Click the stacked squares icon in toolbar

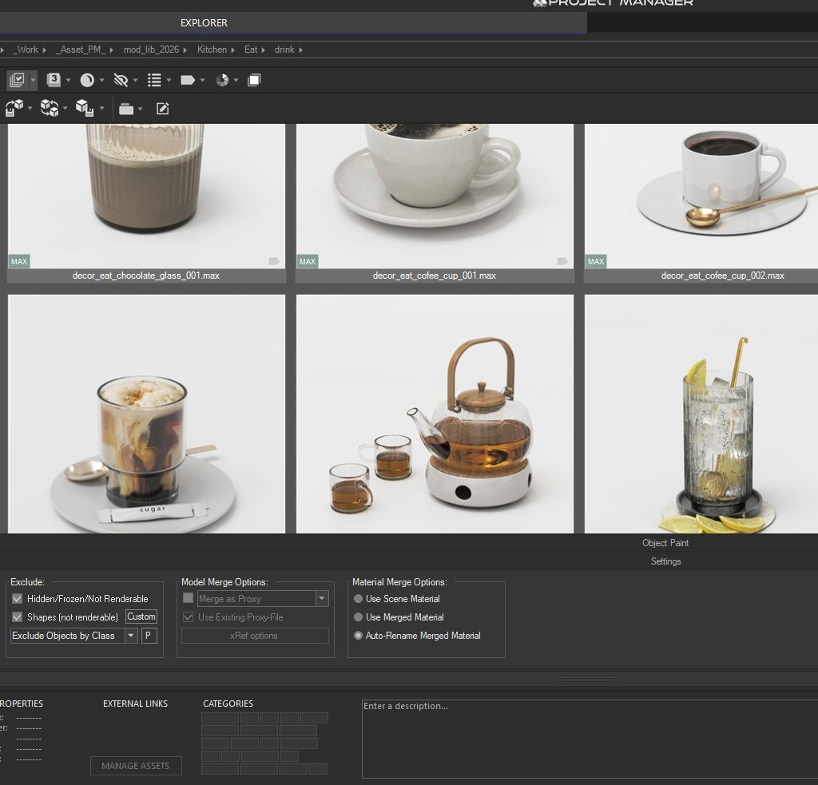tap(254, 80)
